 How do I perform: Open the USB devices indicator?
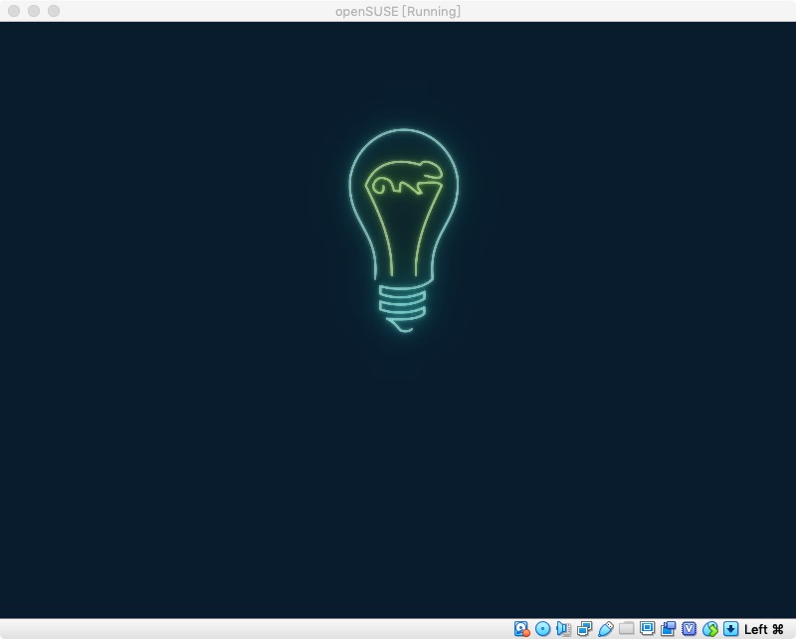point(605,629)
